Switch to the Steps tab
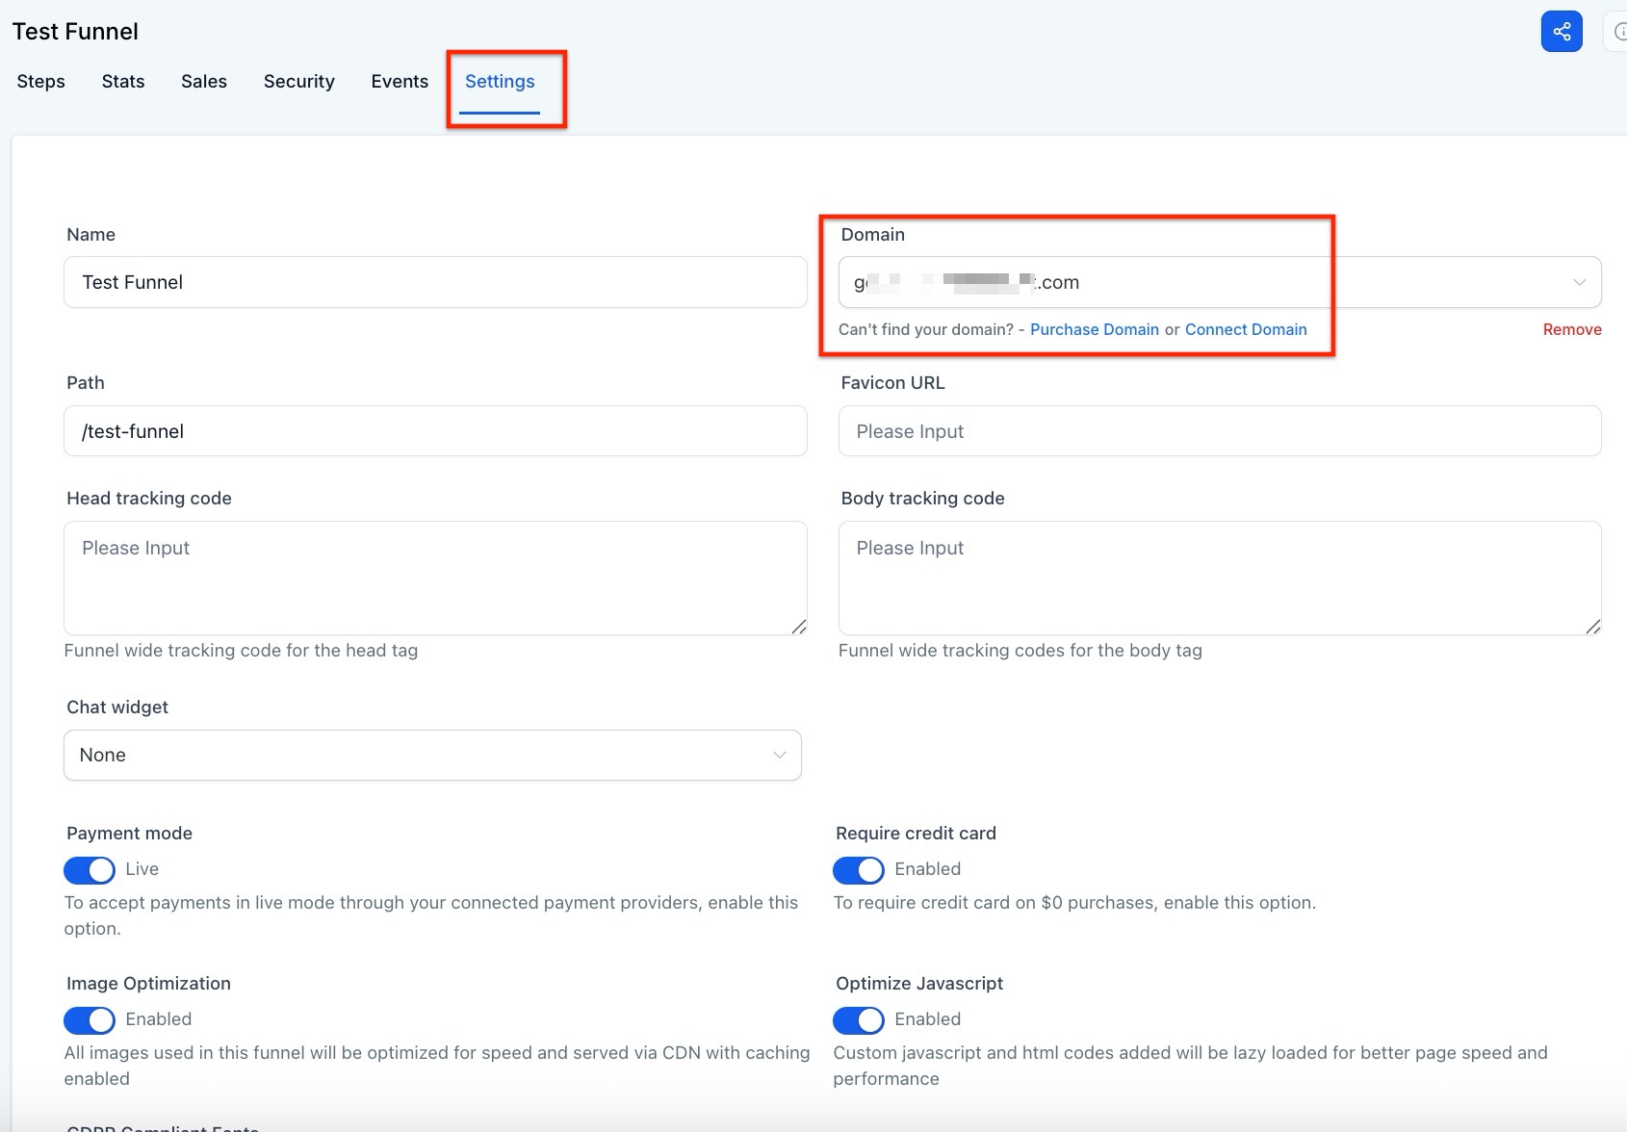Screen dimensions: 1627x1132 [x=41, y=82]
